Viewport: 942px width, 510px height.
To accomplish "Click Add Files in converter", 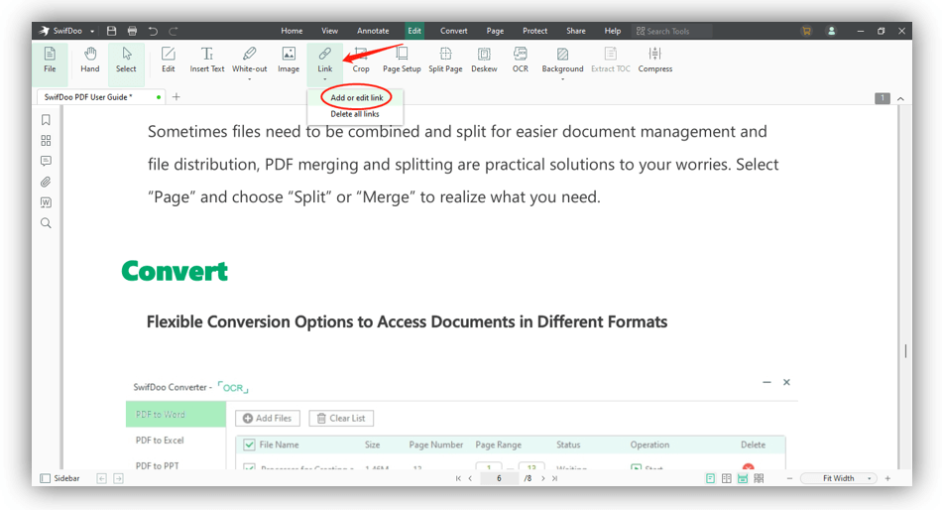I will (x=268, y=418).
